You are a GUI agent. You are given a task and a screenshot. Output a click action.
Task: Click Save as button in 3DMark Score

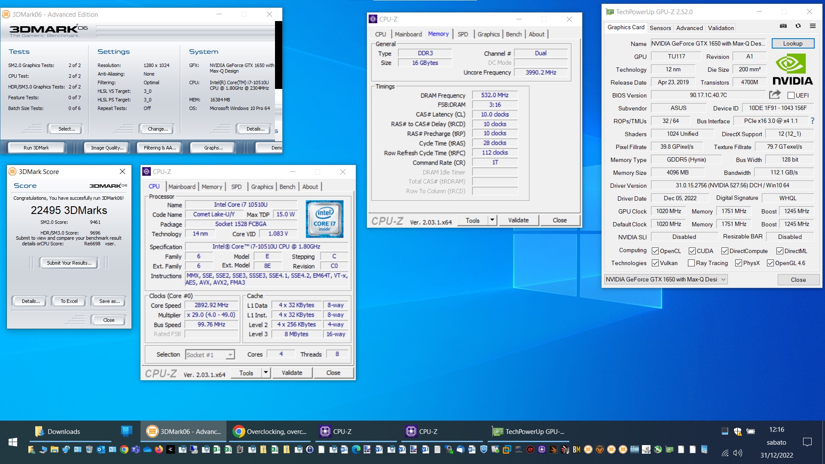pos(109,301)
